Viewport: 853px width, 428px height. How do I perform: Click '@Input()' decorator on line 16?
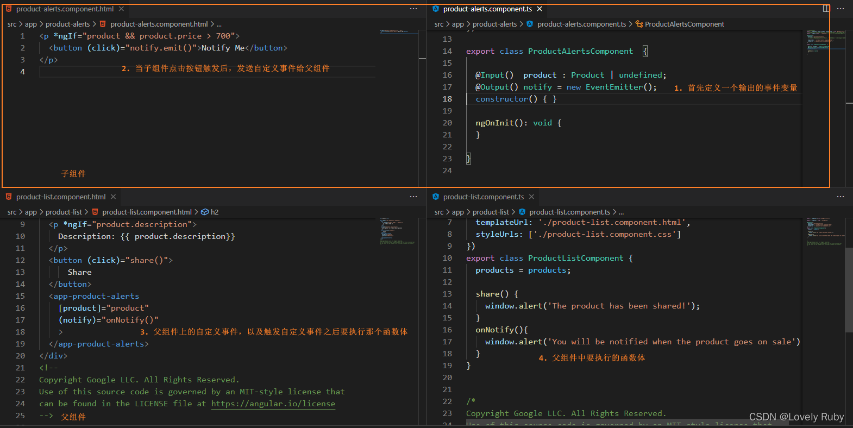pos(494,75)
